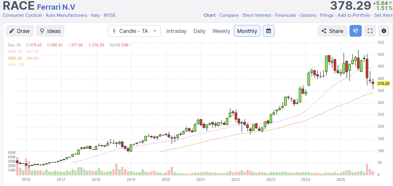The width and height of the screenshot is (393, 186).
Task: Select the Monthly timeframe
Action: [x=247, y=31]
